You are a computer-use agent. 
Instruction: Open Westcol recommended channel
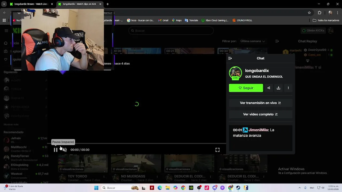(25, 175)
